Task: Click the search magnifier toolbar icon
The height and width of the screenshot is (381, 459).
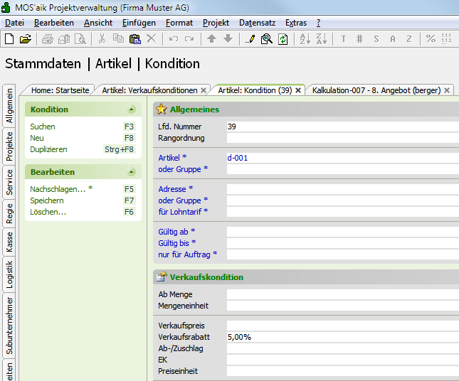Action: (x=266, y=38)
